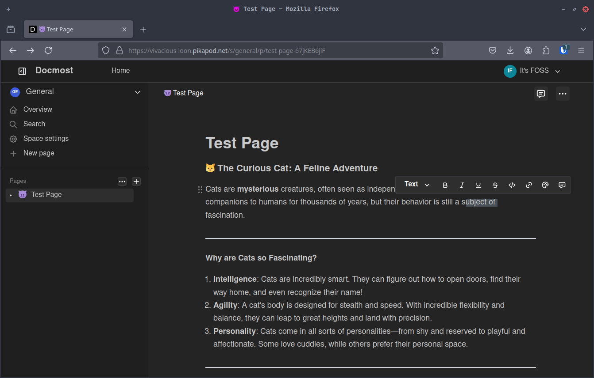Screen dimensions: 594x378
Task: Open the Pages list ellipsis menu
Action: click(122, 181)
